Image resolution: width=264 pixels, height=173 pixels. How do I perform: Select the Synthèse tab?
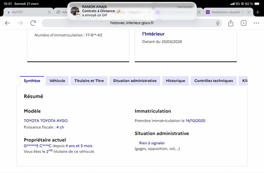tap(32, 81)
